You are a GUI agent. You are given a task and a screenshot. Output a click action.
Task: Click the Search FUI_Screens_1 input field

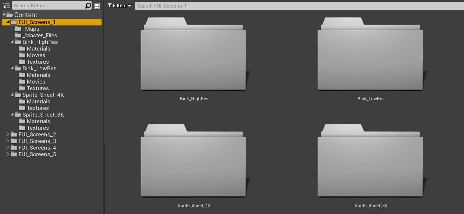click(298, 6)
